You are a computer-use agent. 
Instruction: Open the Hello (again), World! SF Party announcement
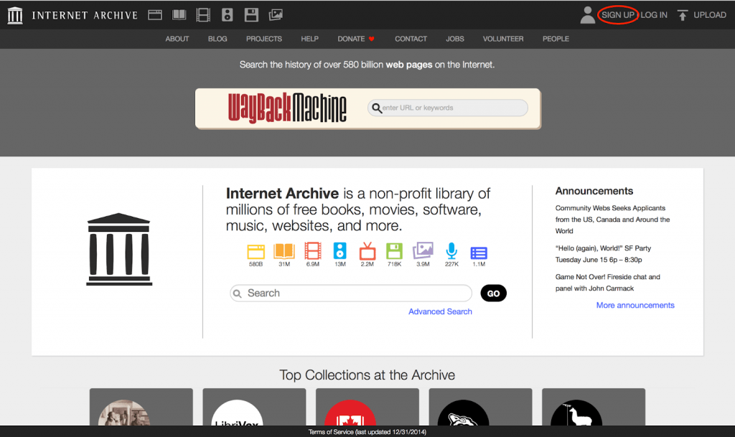[603, 254]
